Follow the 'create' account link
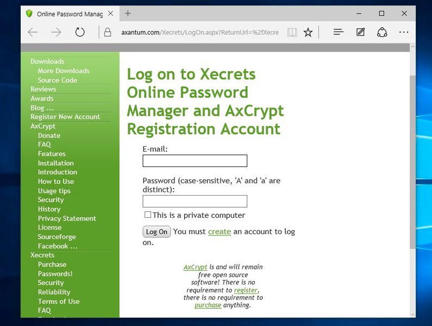Screen dimensions: 432x326 tap(220, 231)
